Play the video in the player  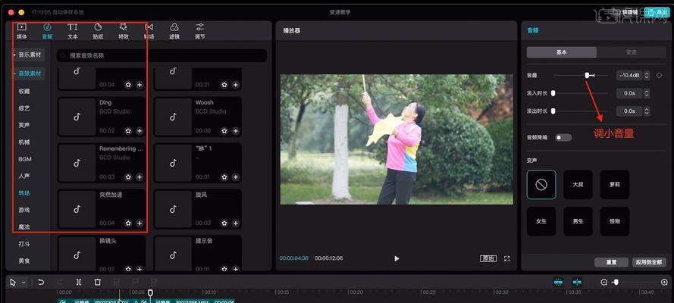click(x=397, y=258)
